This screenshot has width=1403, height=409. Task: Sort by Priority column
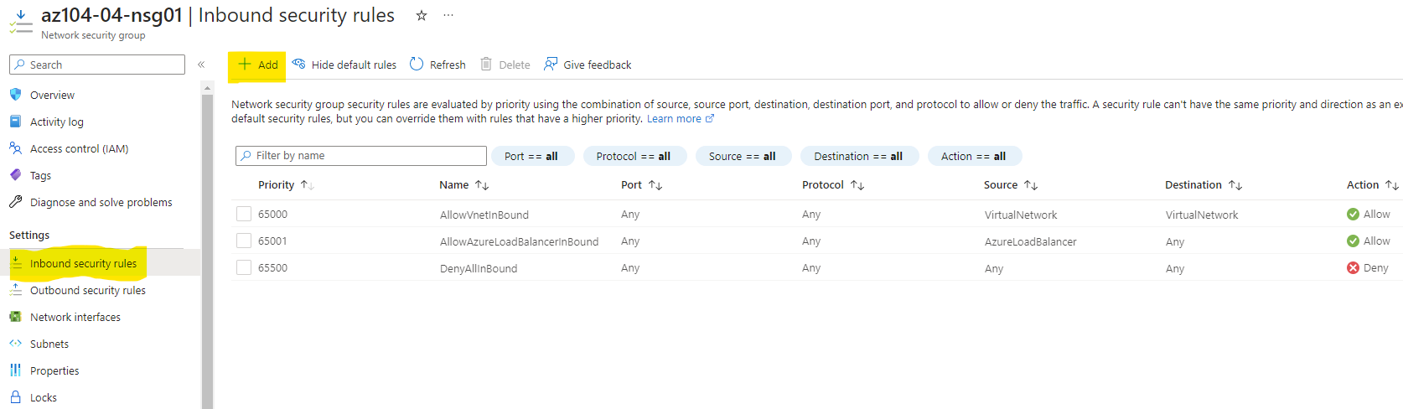[x=286, y=185]
